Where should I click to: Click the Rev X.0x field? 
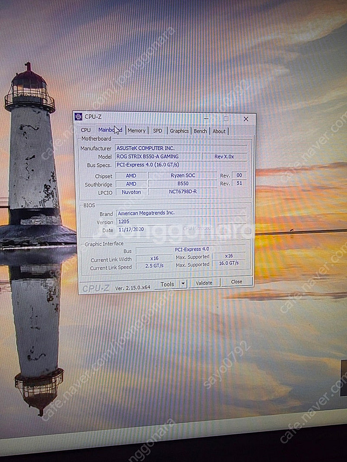(224, 157)
